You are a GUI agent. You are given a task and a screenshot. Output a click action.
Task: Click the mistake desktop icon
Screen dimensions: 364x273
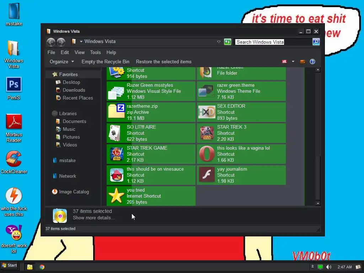[x=14, y=14]
